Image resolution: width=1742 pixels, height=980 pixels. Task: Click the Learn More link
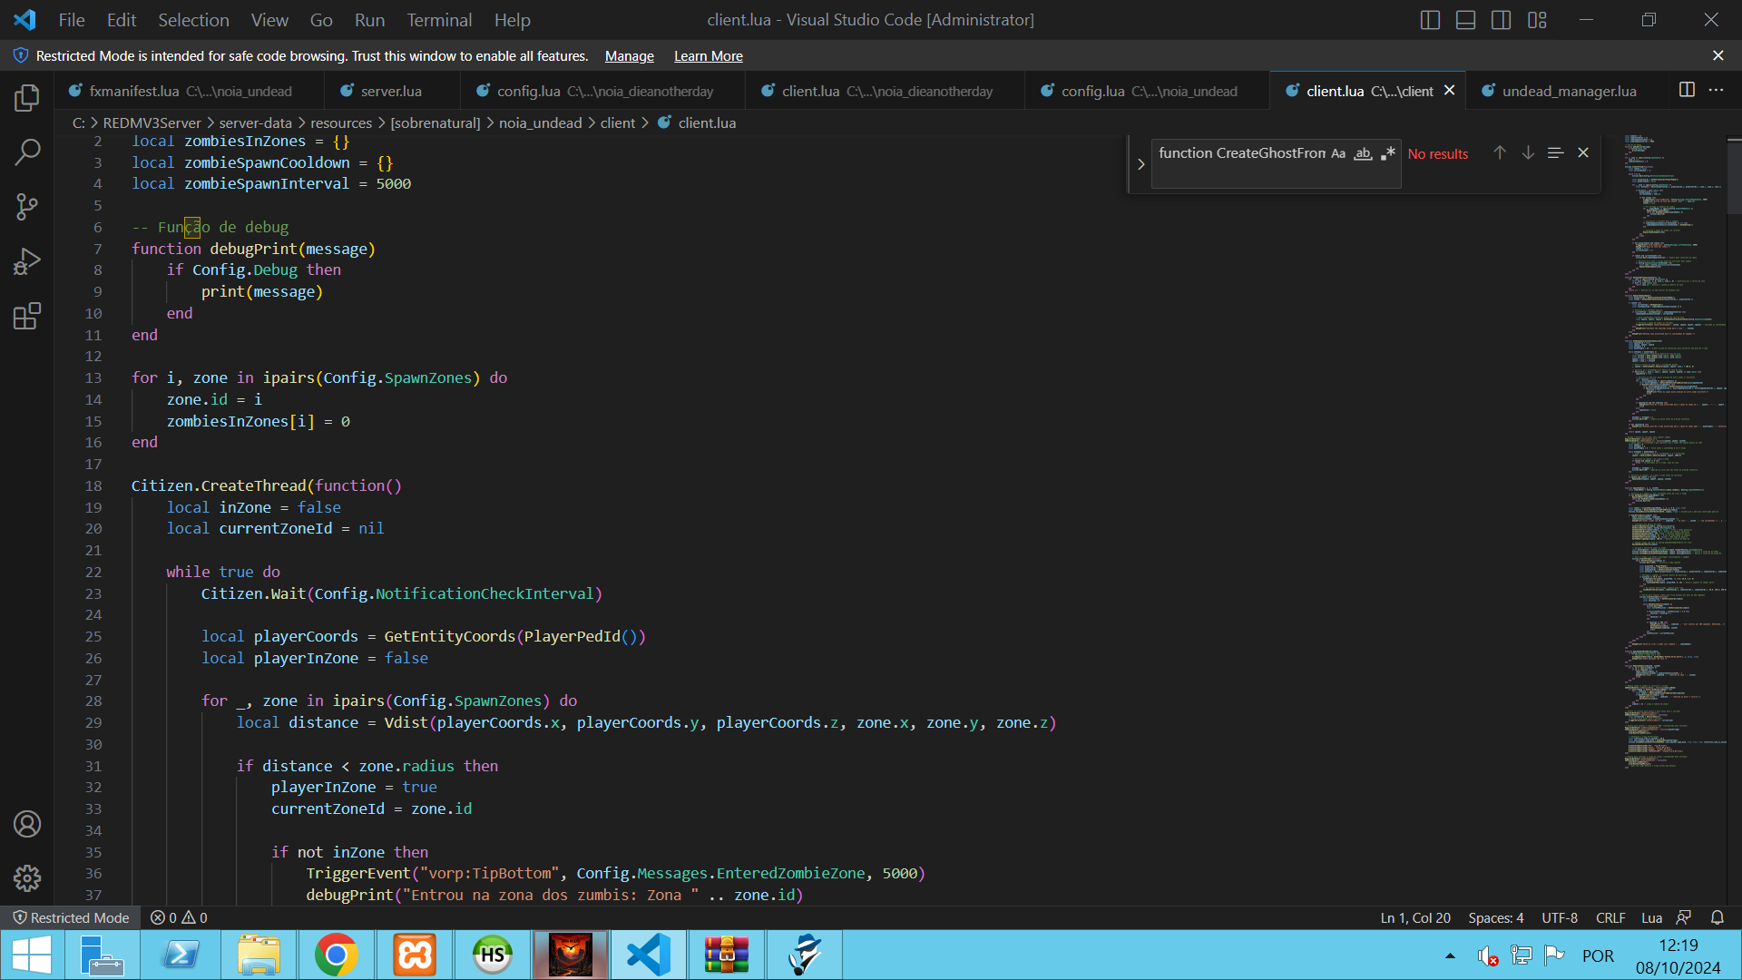point(708,56)
